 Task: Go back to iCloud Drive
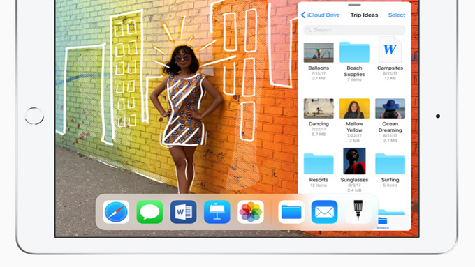point(321,15)
